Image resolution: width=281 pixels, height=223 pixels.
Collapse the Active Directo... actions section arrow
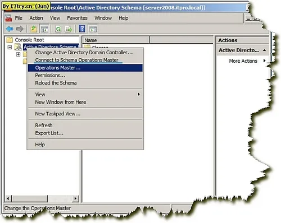click(x=264, y=50)
